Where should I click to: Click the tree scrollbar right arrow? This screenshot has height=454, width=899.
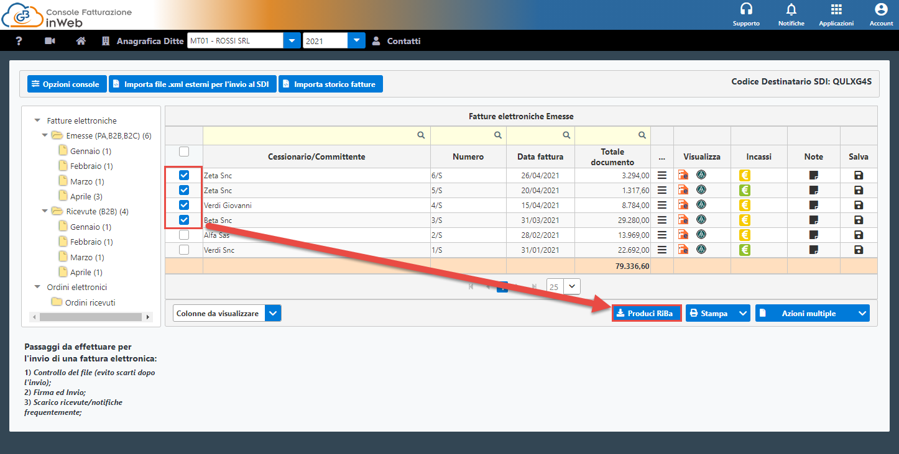[148, 317]
